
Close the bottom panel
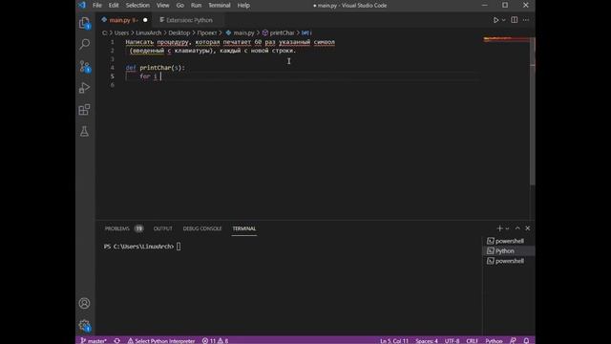tap(528, 228)
